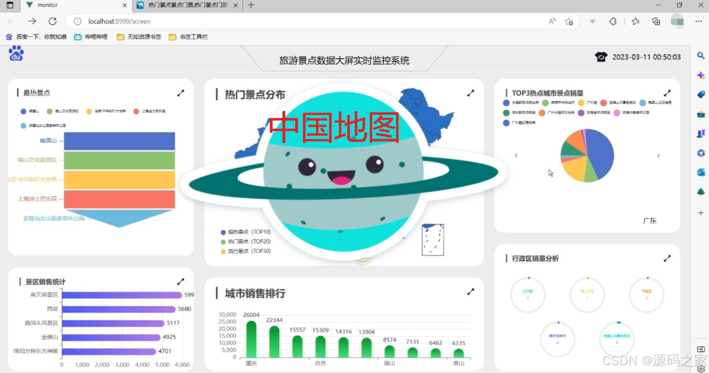
Task: Open browser Collections
Action: click(x=656, y=21)
